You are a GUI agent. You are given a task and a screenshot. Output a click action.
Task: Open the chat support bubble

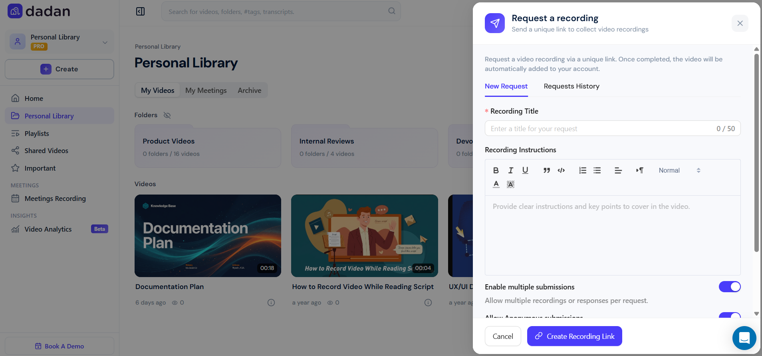tap(744, 338)
